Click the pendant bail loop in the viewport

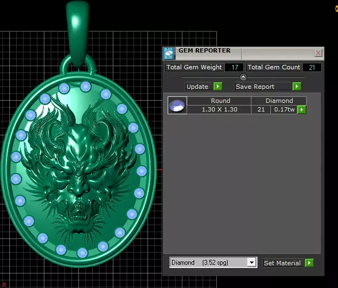pyautogui.click(x=77, y=35)
